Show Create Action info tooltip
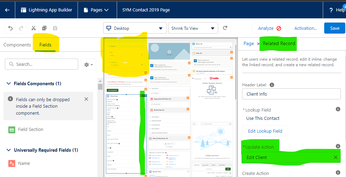Image resolution: width=346 pixels, height=177 pixels. click(338, 172)
